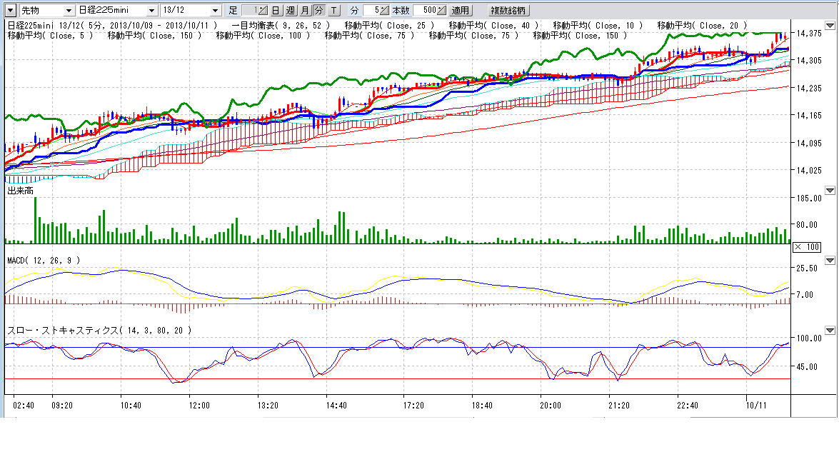Viewport: 839px width, 457px height.
Task: Click the spinner next to minutes value 5
Action: click(384, 11)
